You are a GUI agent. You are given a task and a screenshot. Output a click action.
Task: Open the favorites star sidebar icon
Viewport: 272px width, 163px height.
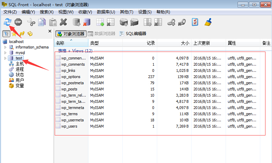pyautogui.click(x=14, y=34)
